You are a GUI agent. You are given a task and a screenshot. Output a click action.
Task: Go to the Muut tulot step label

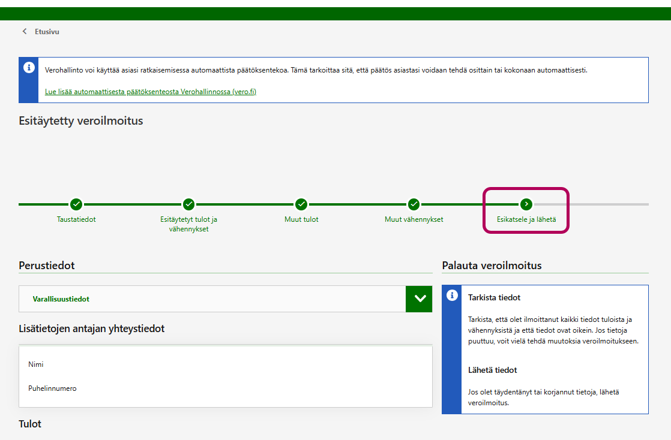301,219
